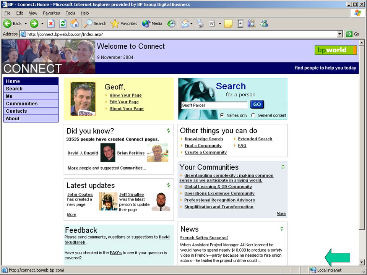Screen dimensions: 367x275
Task: Open the File menu
Action: (7, 13)
